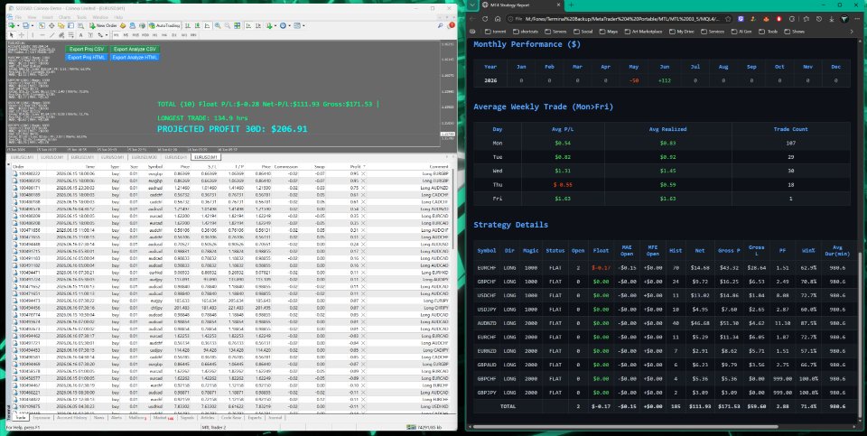867x436 pixels.
Task: Expand the New Chart dropdown arrow
Action: (x=18, y=25)
